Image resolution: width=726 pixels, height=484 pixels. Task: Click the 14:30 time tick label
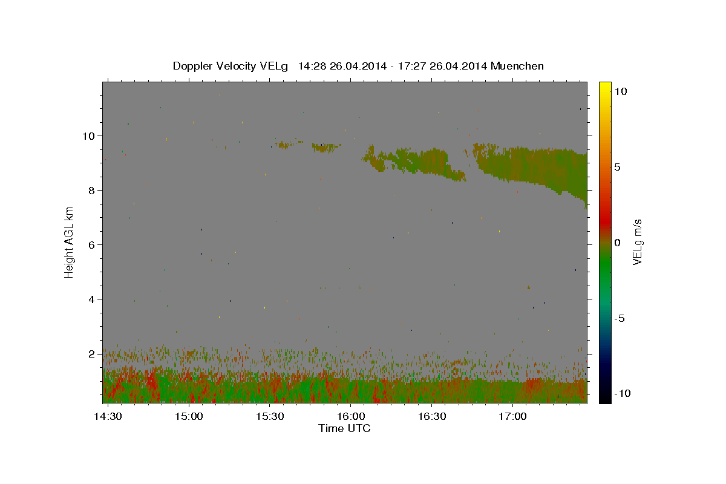coord(108,417)
